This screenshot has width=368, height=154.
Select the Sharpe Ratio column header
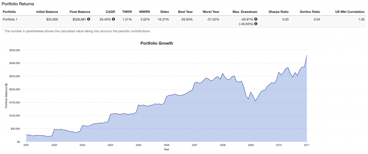pyautogui.click(x=279, y=12)
